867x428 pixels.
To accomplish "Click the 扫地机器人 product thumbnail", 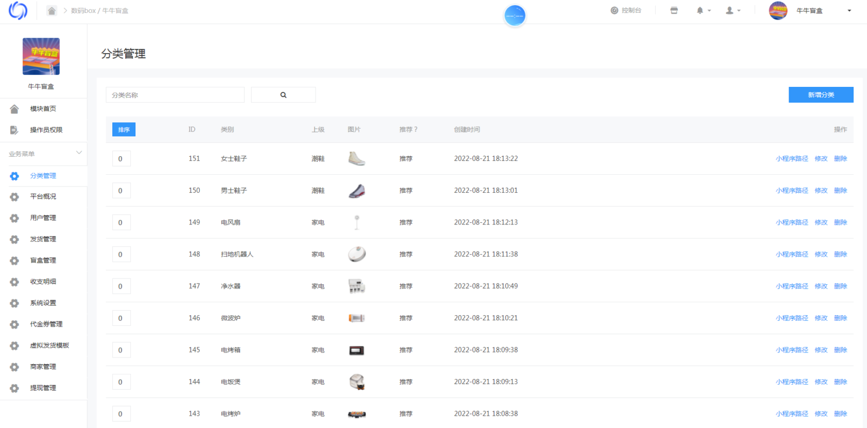I will tap(357, 254).
